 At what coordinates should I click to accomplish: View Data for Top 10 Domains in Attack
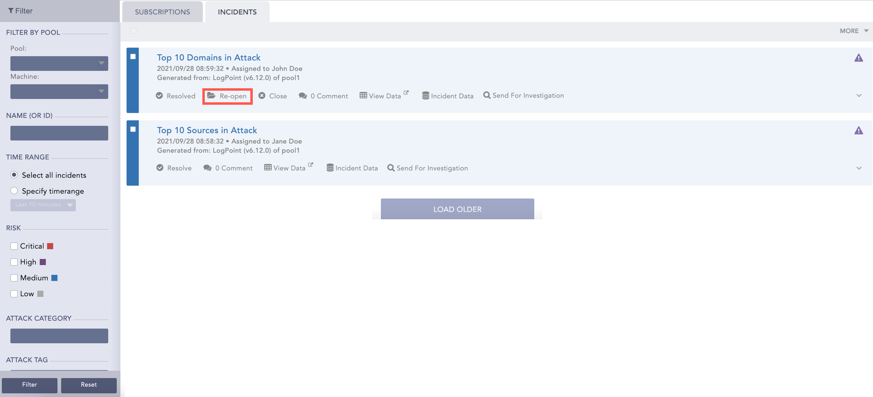(382, 96)
